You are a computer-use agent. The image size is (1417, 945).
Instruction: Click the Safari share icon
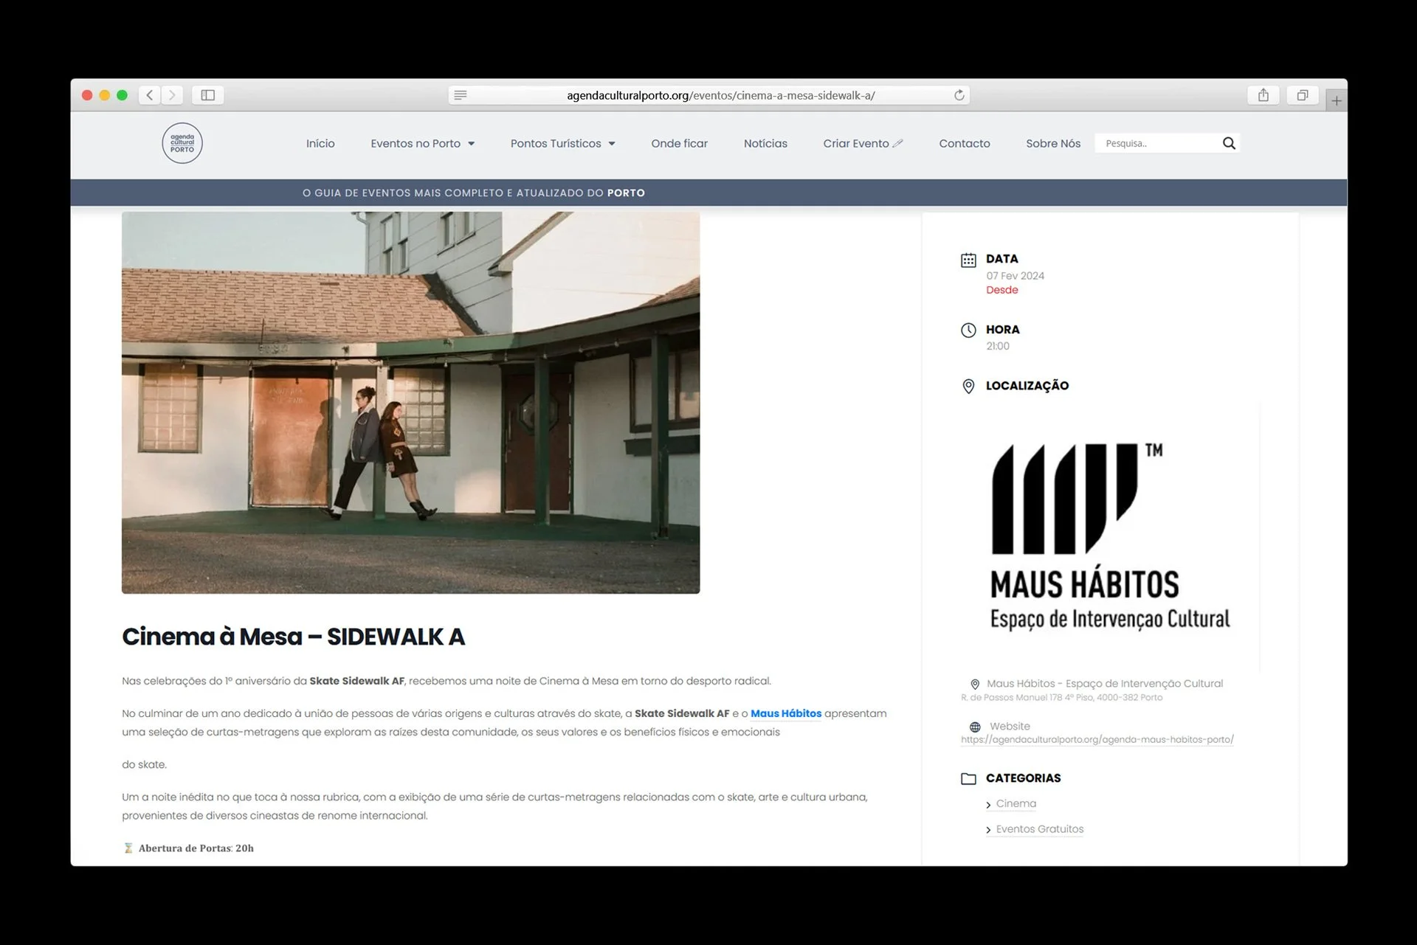pos(1263,95)
